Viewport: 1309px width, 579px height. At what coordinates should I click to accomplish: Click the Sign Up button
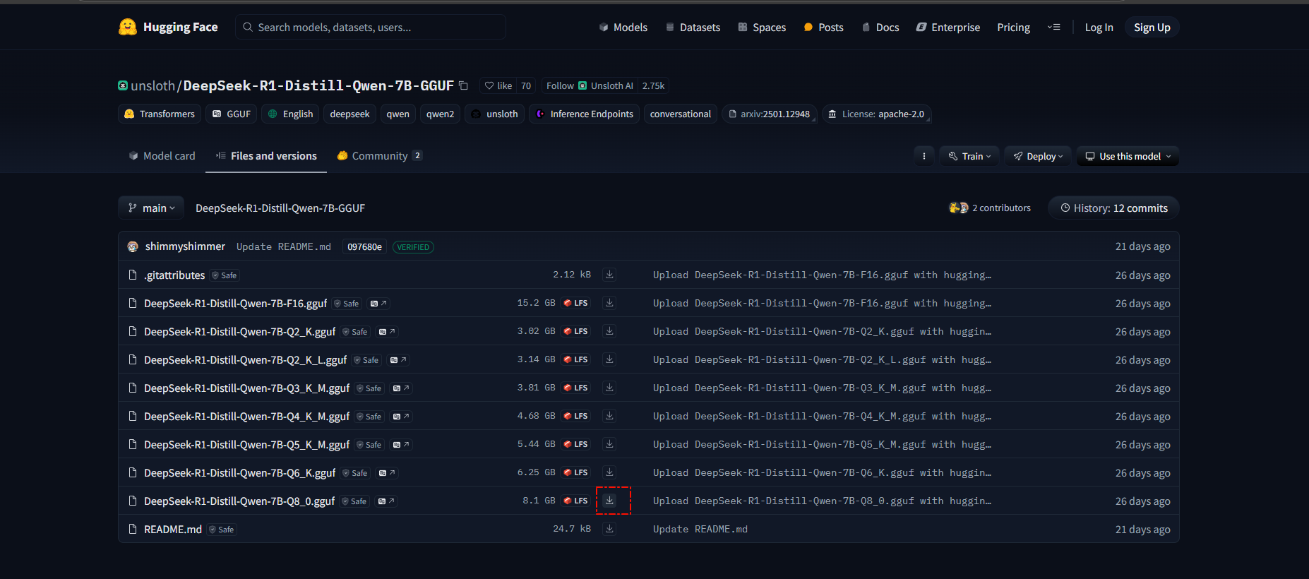pos(1152,27)
